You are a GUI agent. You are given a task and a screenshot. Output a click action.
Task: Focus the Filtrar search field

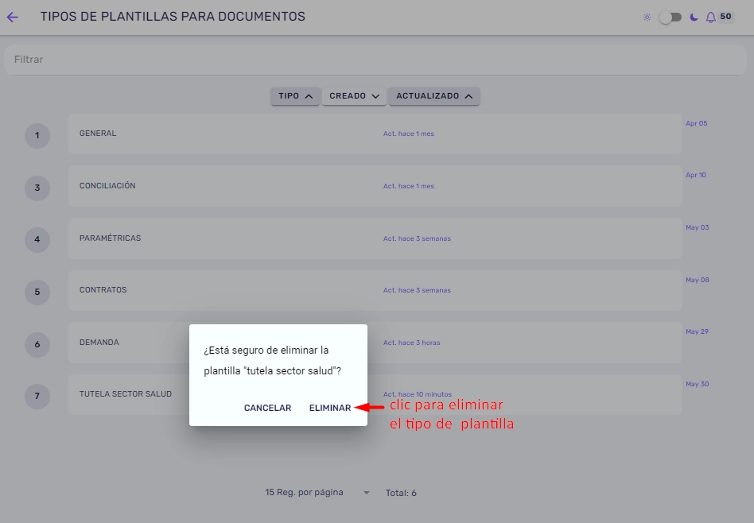tap(375, 60)
